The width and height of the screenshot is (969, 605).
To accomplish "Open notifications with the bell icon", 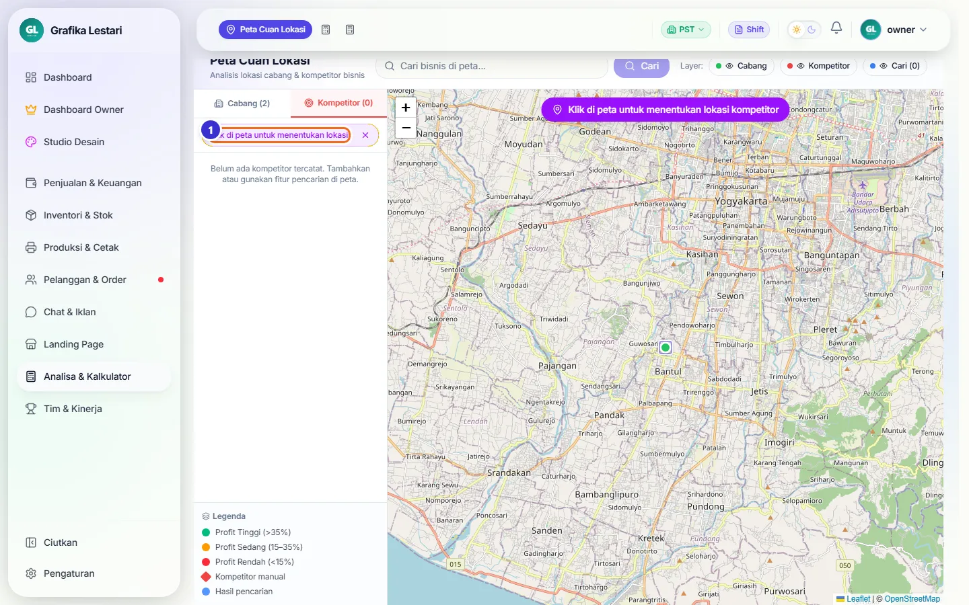I will tap(836, 28).
